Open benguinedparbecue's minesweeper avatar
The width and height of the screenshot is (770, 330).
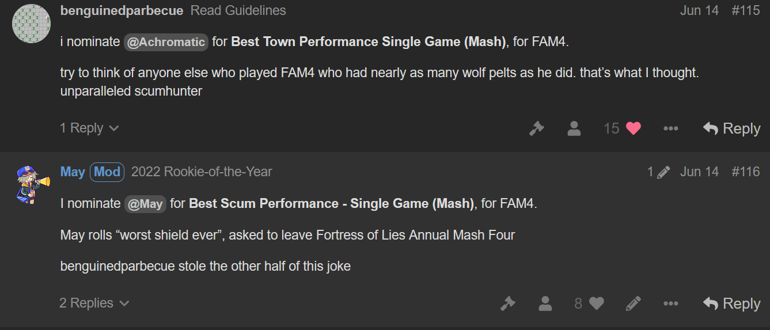click(31, 21)
